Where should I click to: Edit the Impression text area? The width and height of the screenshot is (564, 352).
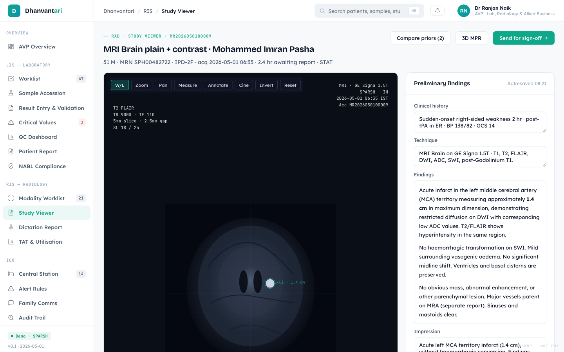coord(480,345)
